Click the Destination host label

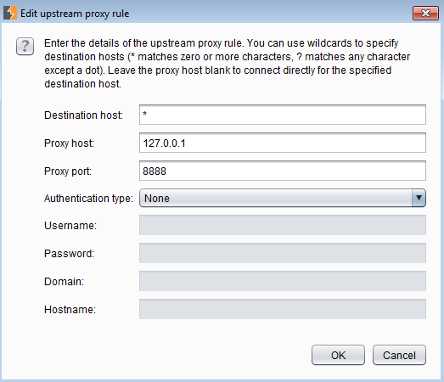click(x=83, y=115)
